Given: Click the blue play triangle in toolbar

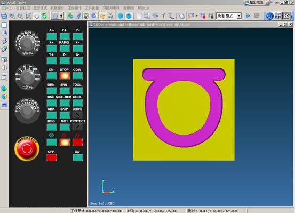Looking at the screenshot, I should coord(248,15).
